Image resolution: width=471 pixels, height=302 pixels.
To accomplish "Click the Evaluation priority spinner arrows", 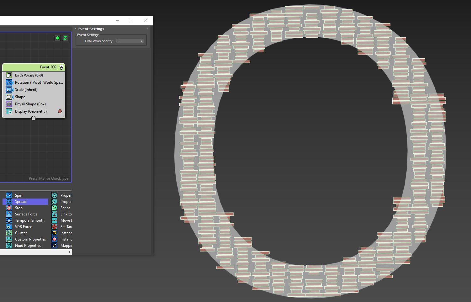I will tap(142, 41).
